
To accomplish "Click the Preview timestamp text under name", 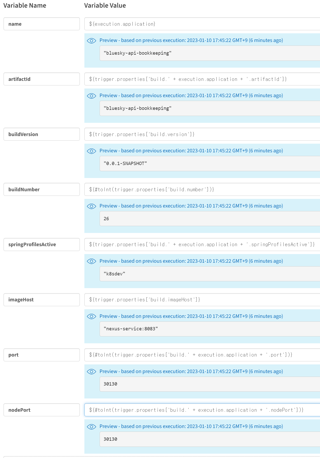I will click(191, 40).
